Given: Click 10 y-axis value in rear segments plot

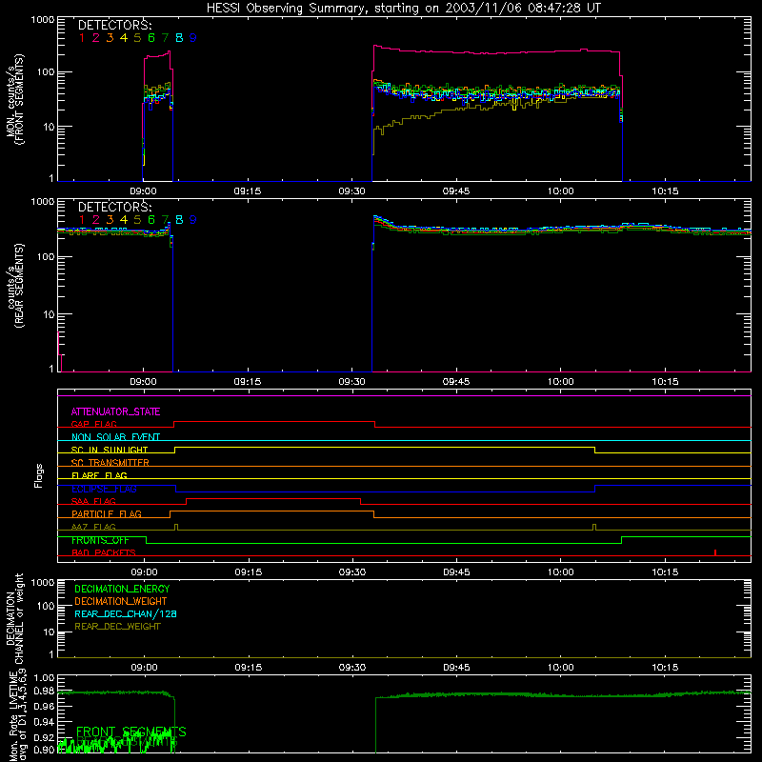Looking at the screenshot, I should (x=49, y=314).
